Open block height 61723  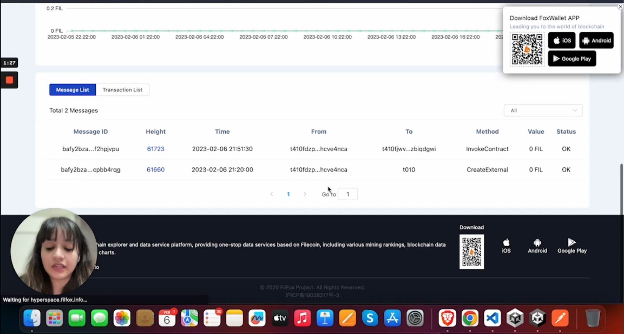tap(156, 149)
